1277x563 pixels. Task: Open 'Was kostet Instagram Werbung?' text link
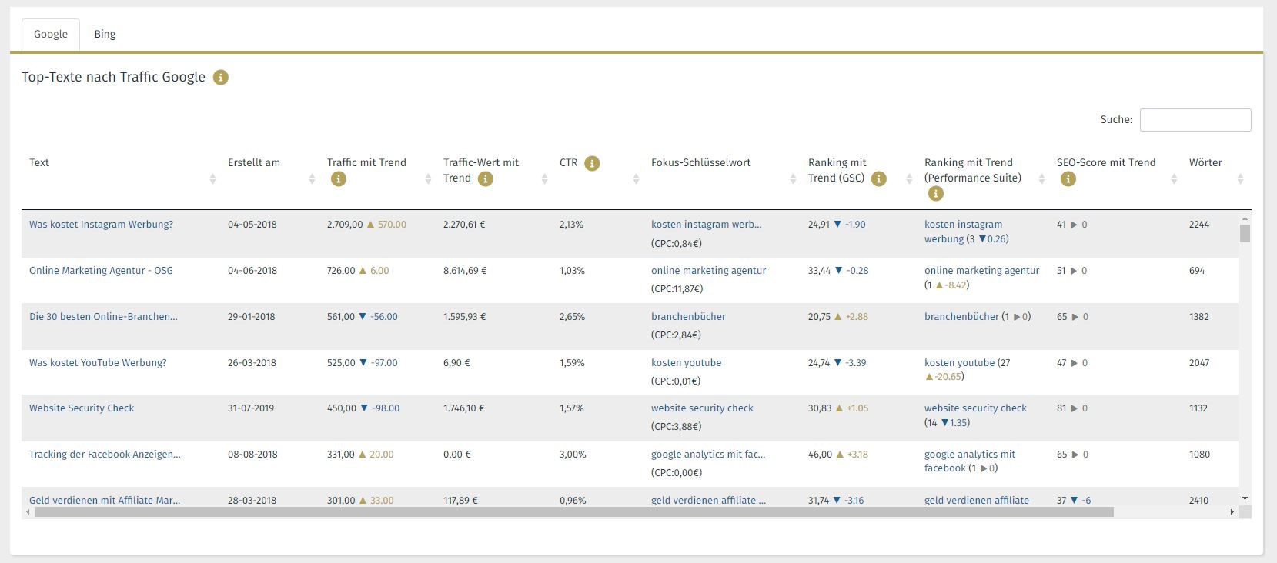(101, 225)
